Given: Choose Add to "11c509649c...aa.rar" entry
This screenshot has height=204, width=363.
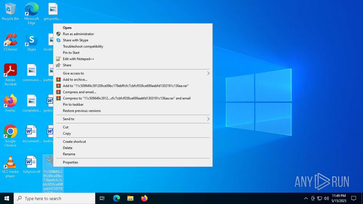Looking at the screenshot, I should point(133,86).
